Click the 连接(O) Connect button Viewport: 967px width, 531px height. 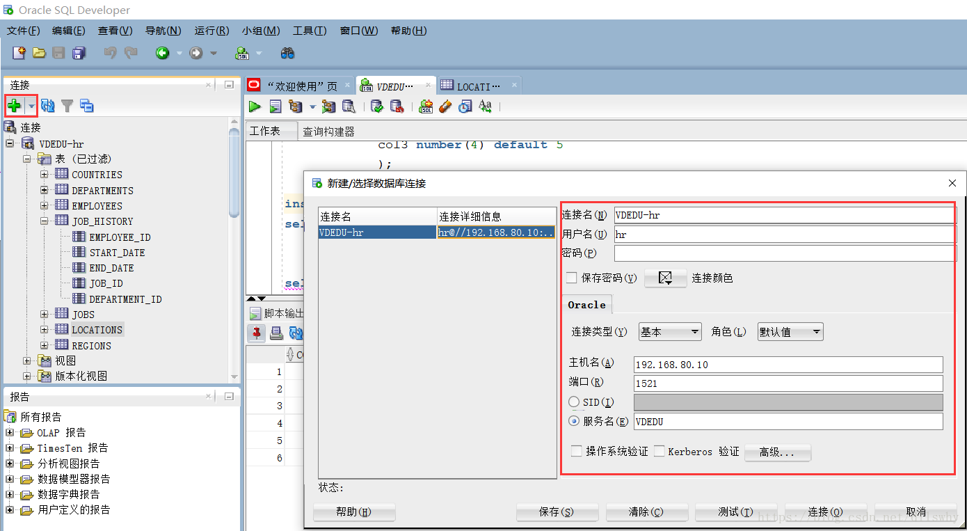pos(826,512)
